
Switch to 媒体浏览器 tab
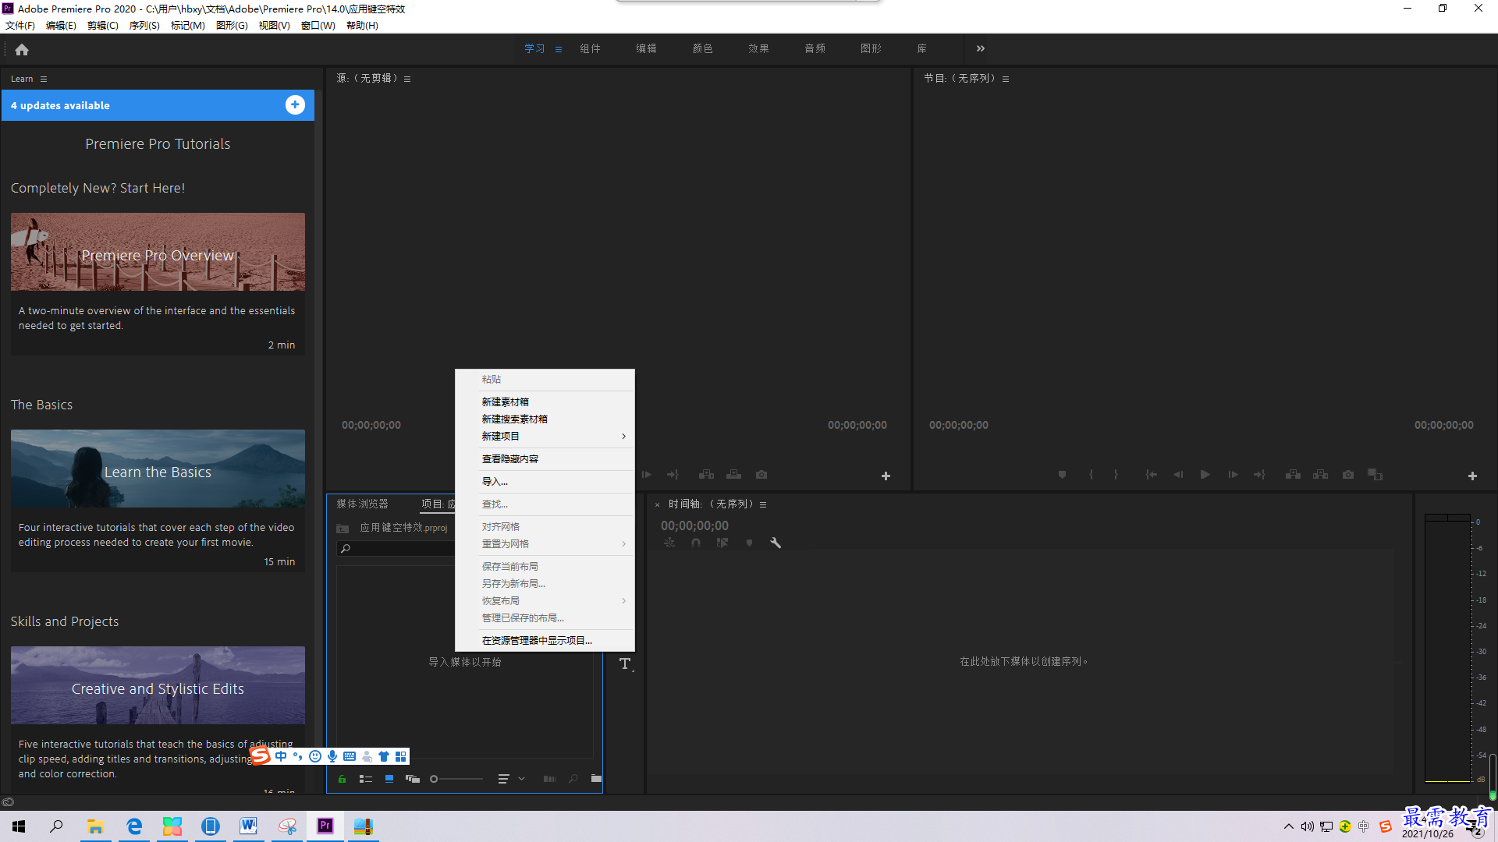[x=362, y=504]
